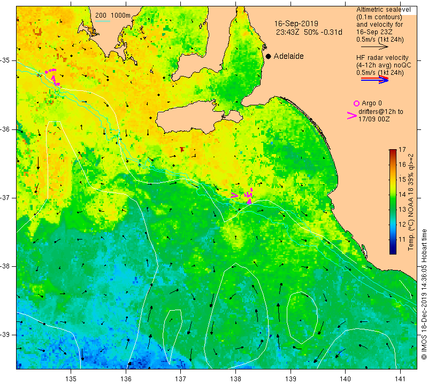Click the longitude axis label 140
Image resolution: width=428 pixels, height=385 pixels.
click(345, 379)
